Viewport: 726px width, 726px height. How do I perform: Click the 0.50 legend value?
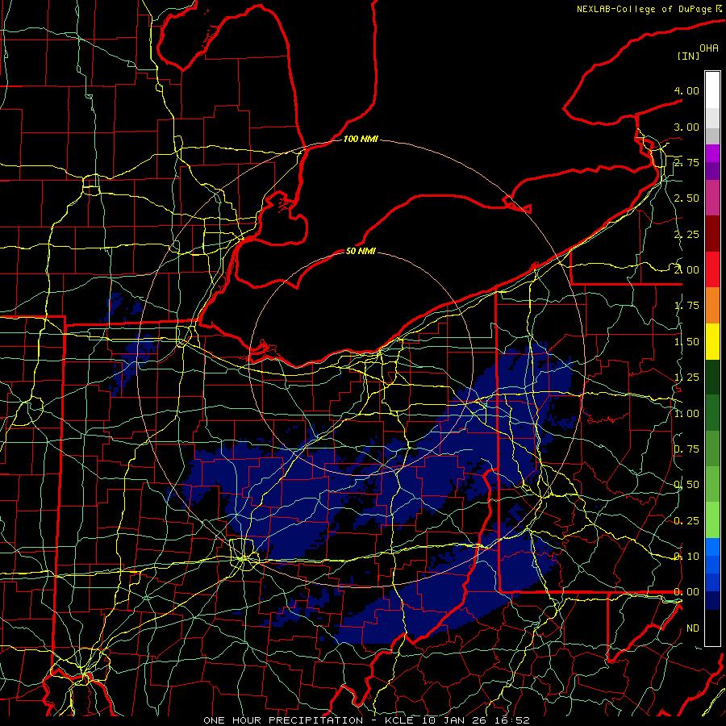click(x=686, y=485)
